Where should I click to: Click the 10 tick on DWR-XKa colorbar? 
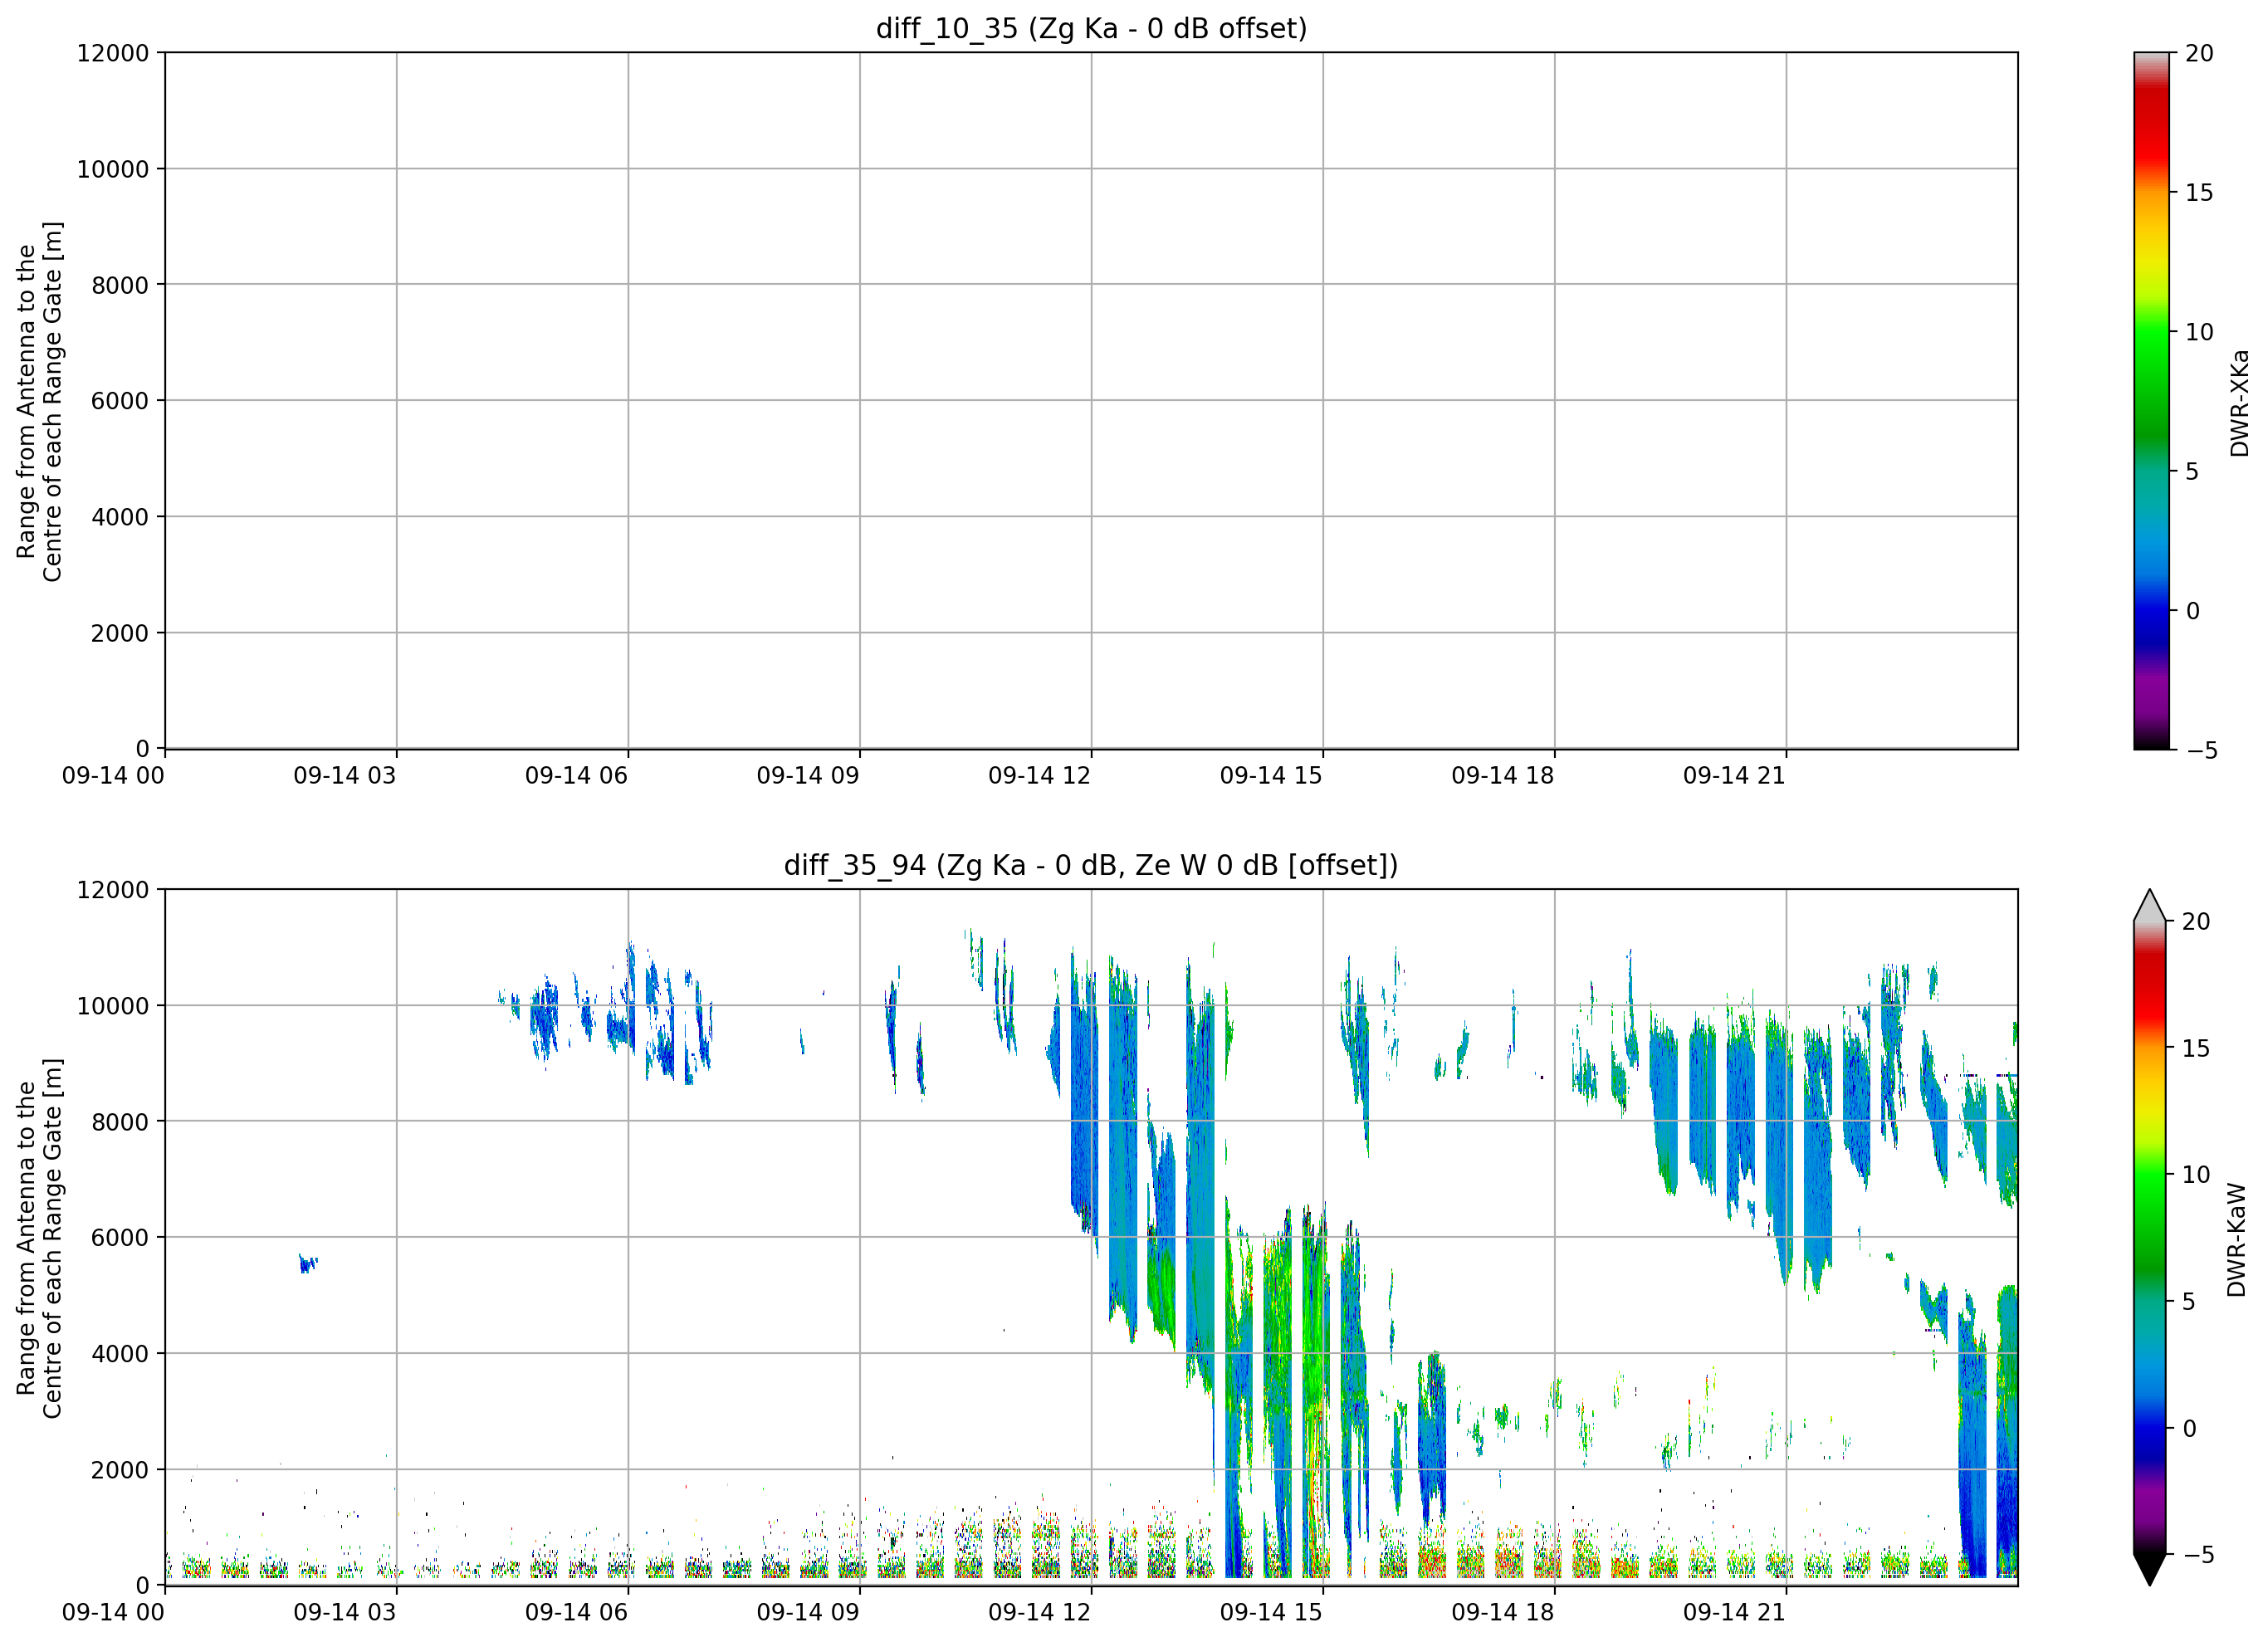tap(2199, 332)
